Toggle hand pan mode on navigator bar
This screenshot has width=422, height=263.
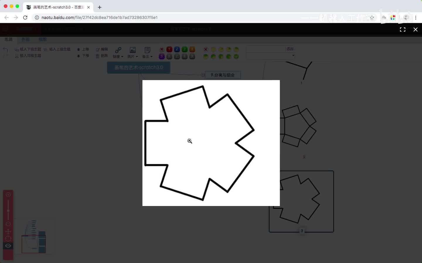click(x=8, y=232)
